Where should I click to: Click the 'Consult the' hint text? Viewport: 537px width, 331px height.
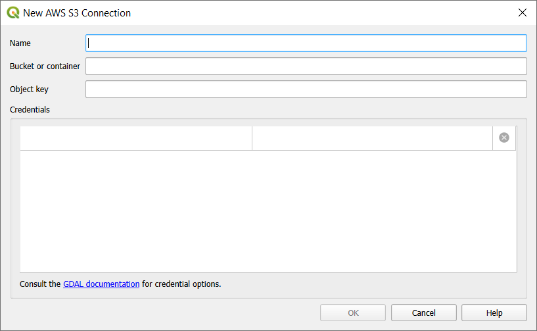tap(41, 284)
